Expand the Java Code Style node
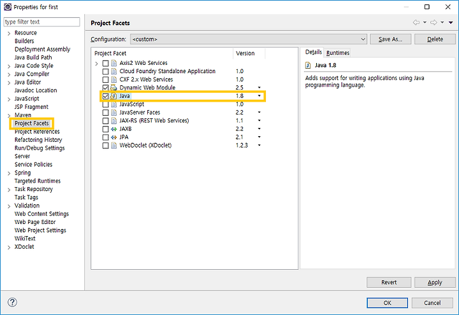This screenshot has width=459, height=315. 9,66
